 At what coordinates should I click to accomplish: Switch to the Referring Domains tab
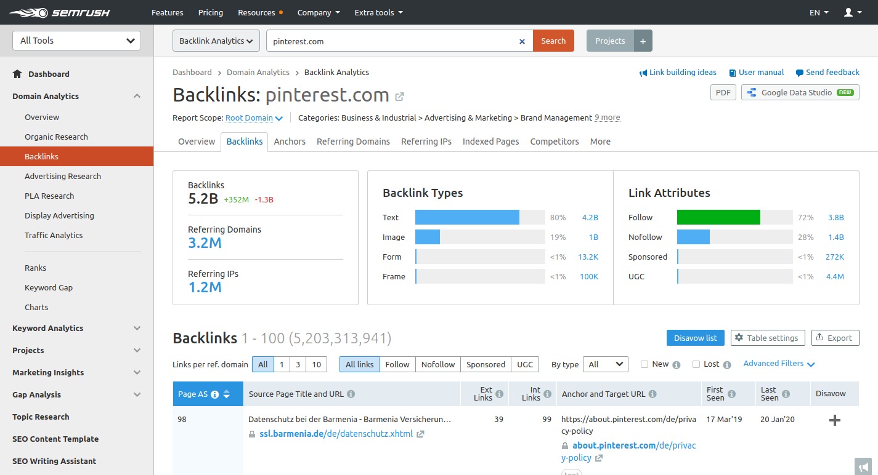(353, 142)
